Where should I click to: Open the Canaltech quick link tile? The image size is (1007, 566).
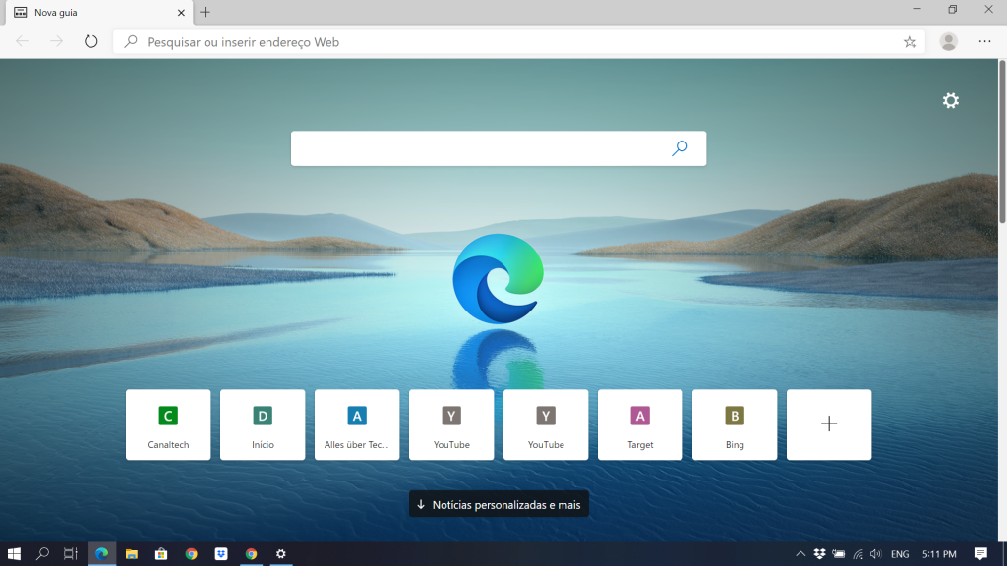(168, 424)
